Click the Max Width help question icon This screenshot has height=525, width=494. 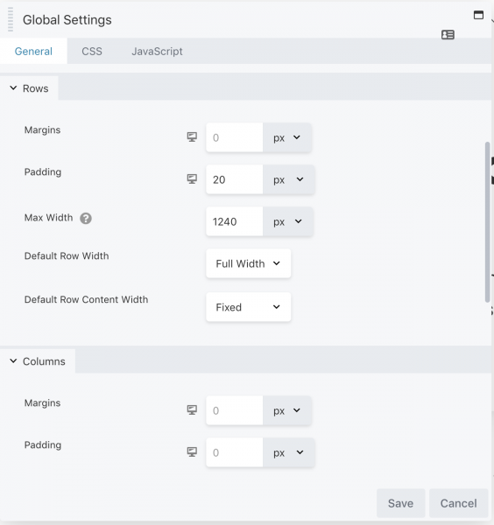point(86,218)
